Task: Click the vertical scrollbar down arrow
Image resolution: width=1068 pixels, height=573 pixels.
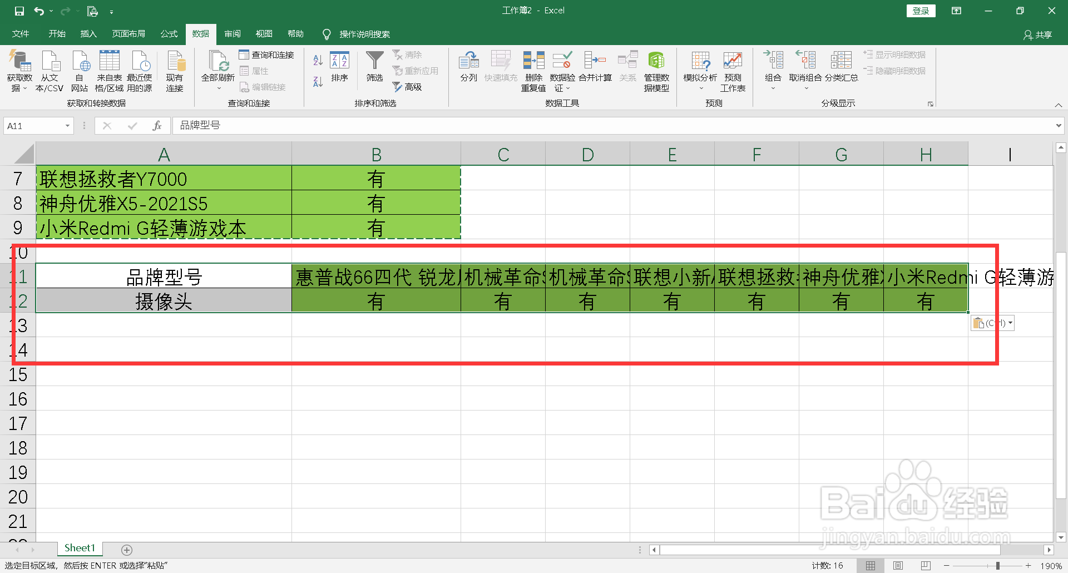Action: [1061, 537]
